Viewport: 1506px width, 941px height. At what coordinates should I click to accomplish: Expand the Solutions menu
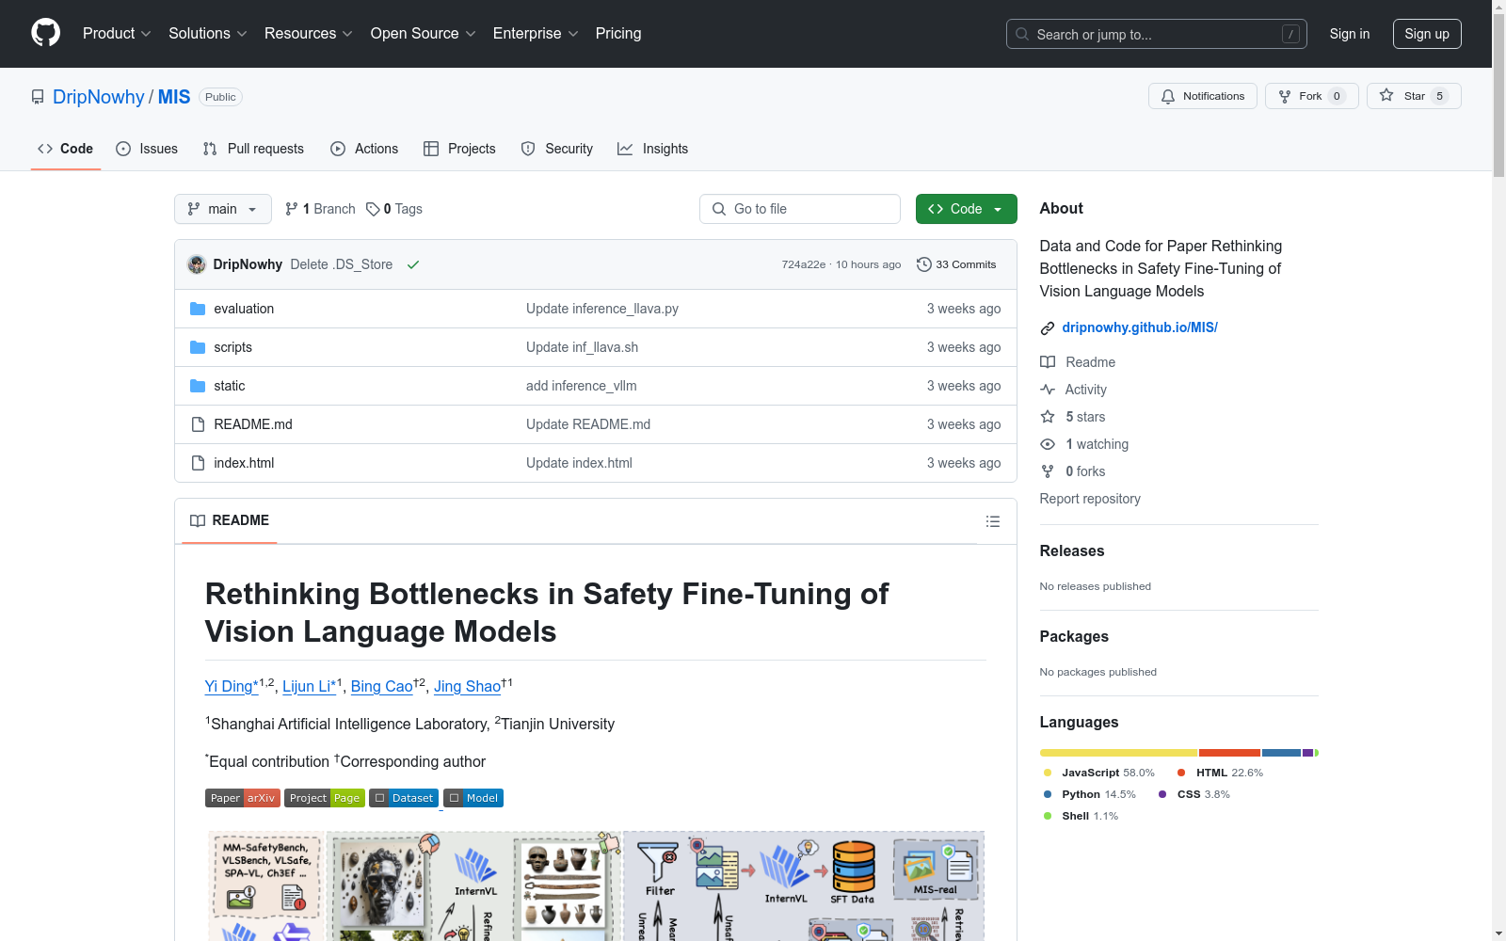(x=207, y=34)
